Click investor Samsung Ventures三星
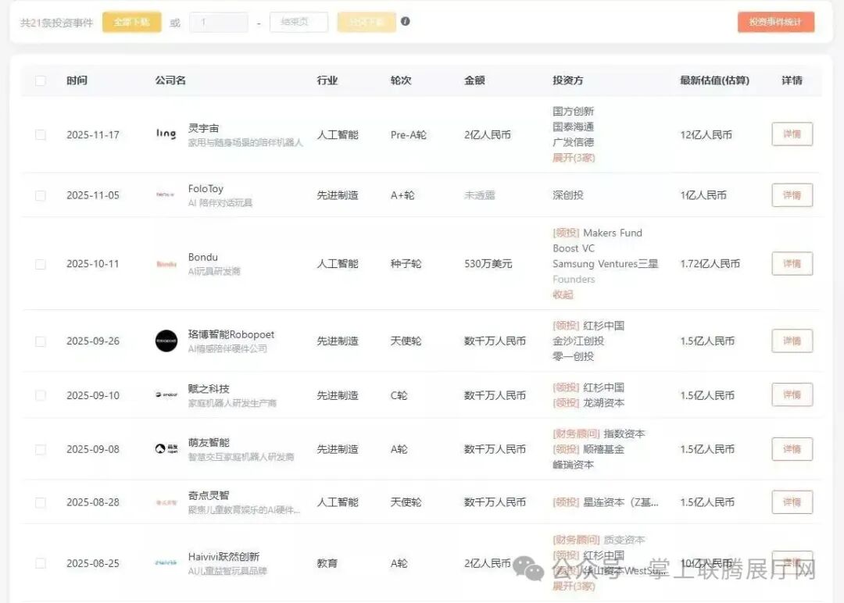This screenshot has height=603, width=844. pos(606,264)
